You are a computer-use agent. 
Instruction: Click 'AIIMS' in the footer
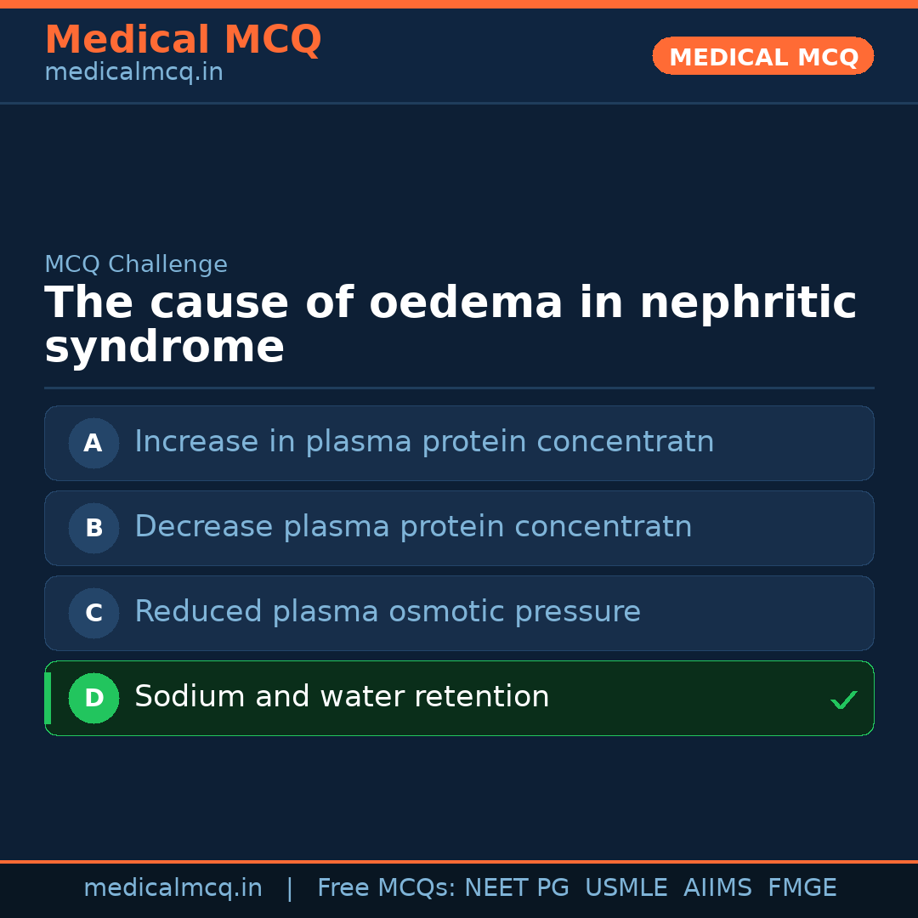717,888
